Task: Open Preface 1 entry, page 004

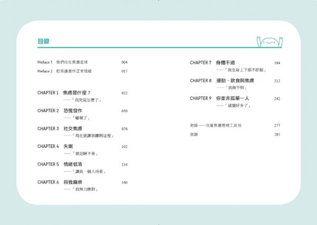Action: pos(82,62)
